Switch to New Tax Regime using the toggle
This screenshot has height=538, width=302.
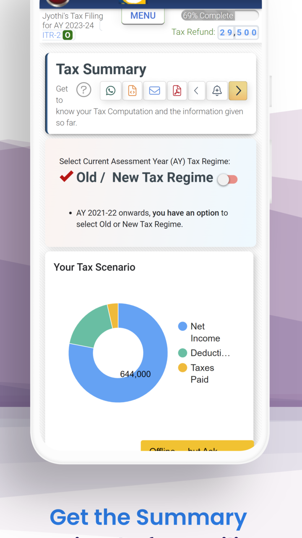point(227,179)
